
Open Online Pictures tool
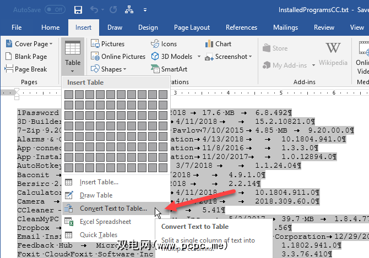click(x=118, y=57)
